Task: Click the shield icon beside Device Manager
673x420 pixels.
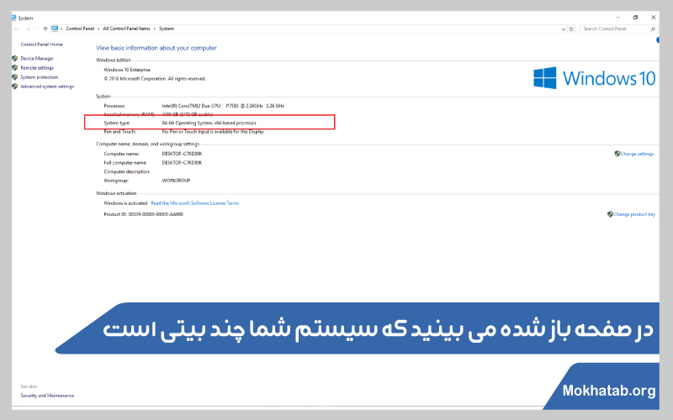Action: [15, 58]
